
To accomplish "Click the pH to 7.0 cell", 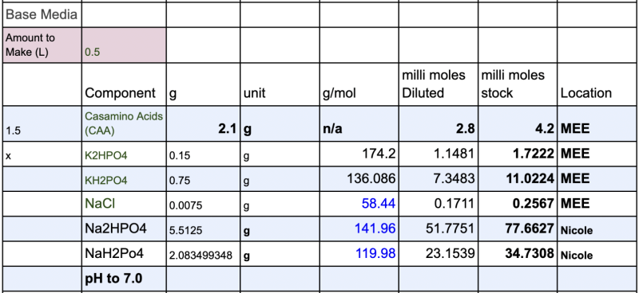I will (x=124, y=279).
